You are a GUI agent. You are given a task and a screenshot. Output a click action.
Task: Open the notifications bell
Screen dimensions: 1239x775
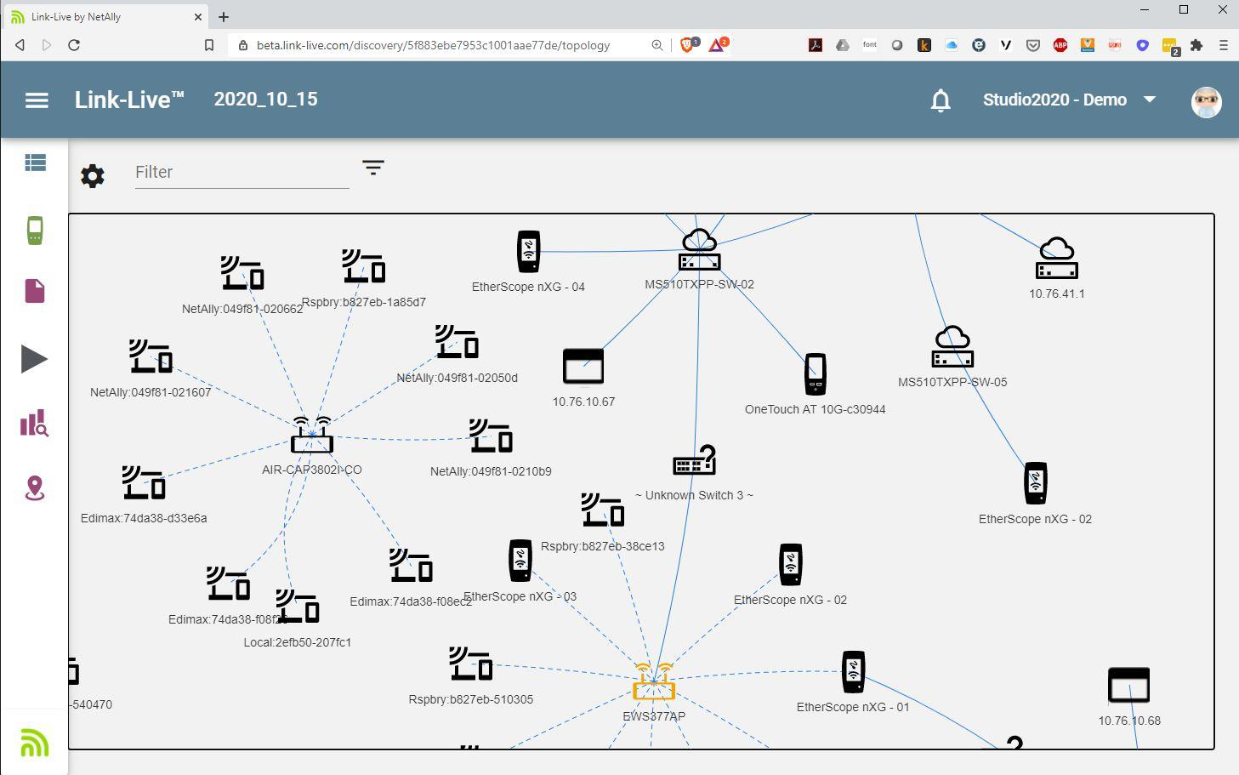[x=941, y=100]
